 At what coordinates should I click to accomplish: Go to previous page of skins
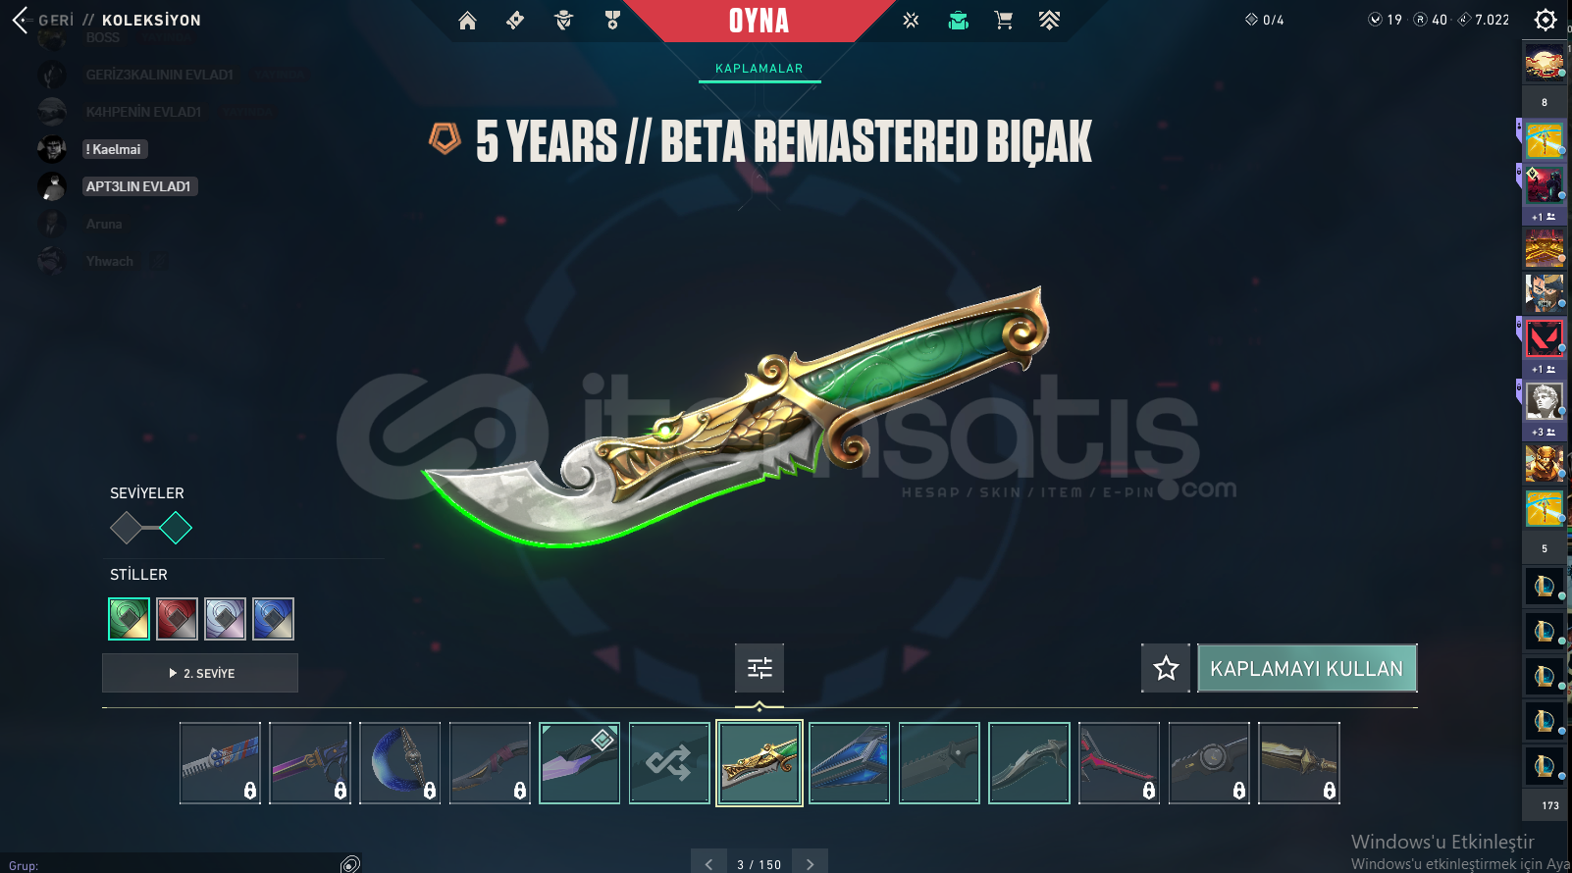(708, 863)
